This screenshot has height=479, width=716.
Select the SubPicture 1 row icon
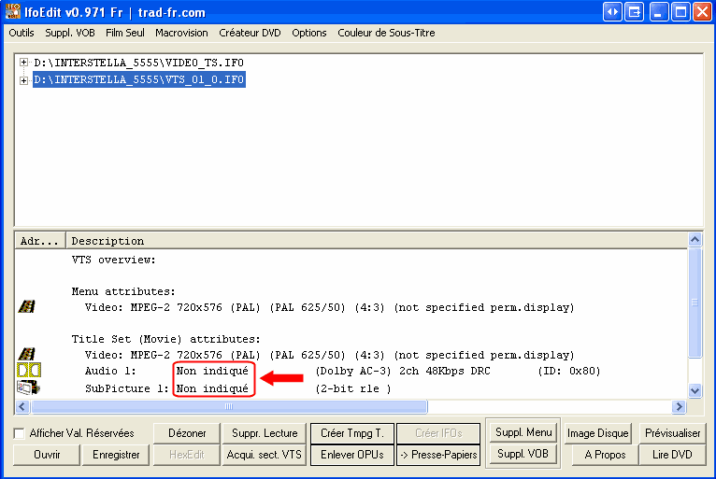[26, 387]
